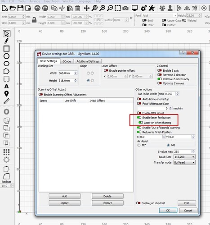Open the Additional Settings tab
Image resolution: width=210 pixels, height=225 pixels.
(88, 61)
